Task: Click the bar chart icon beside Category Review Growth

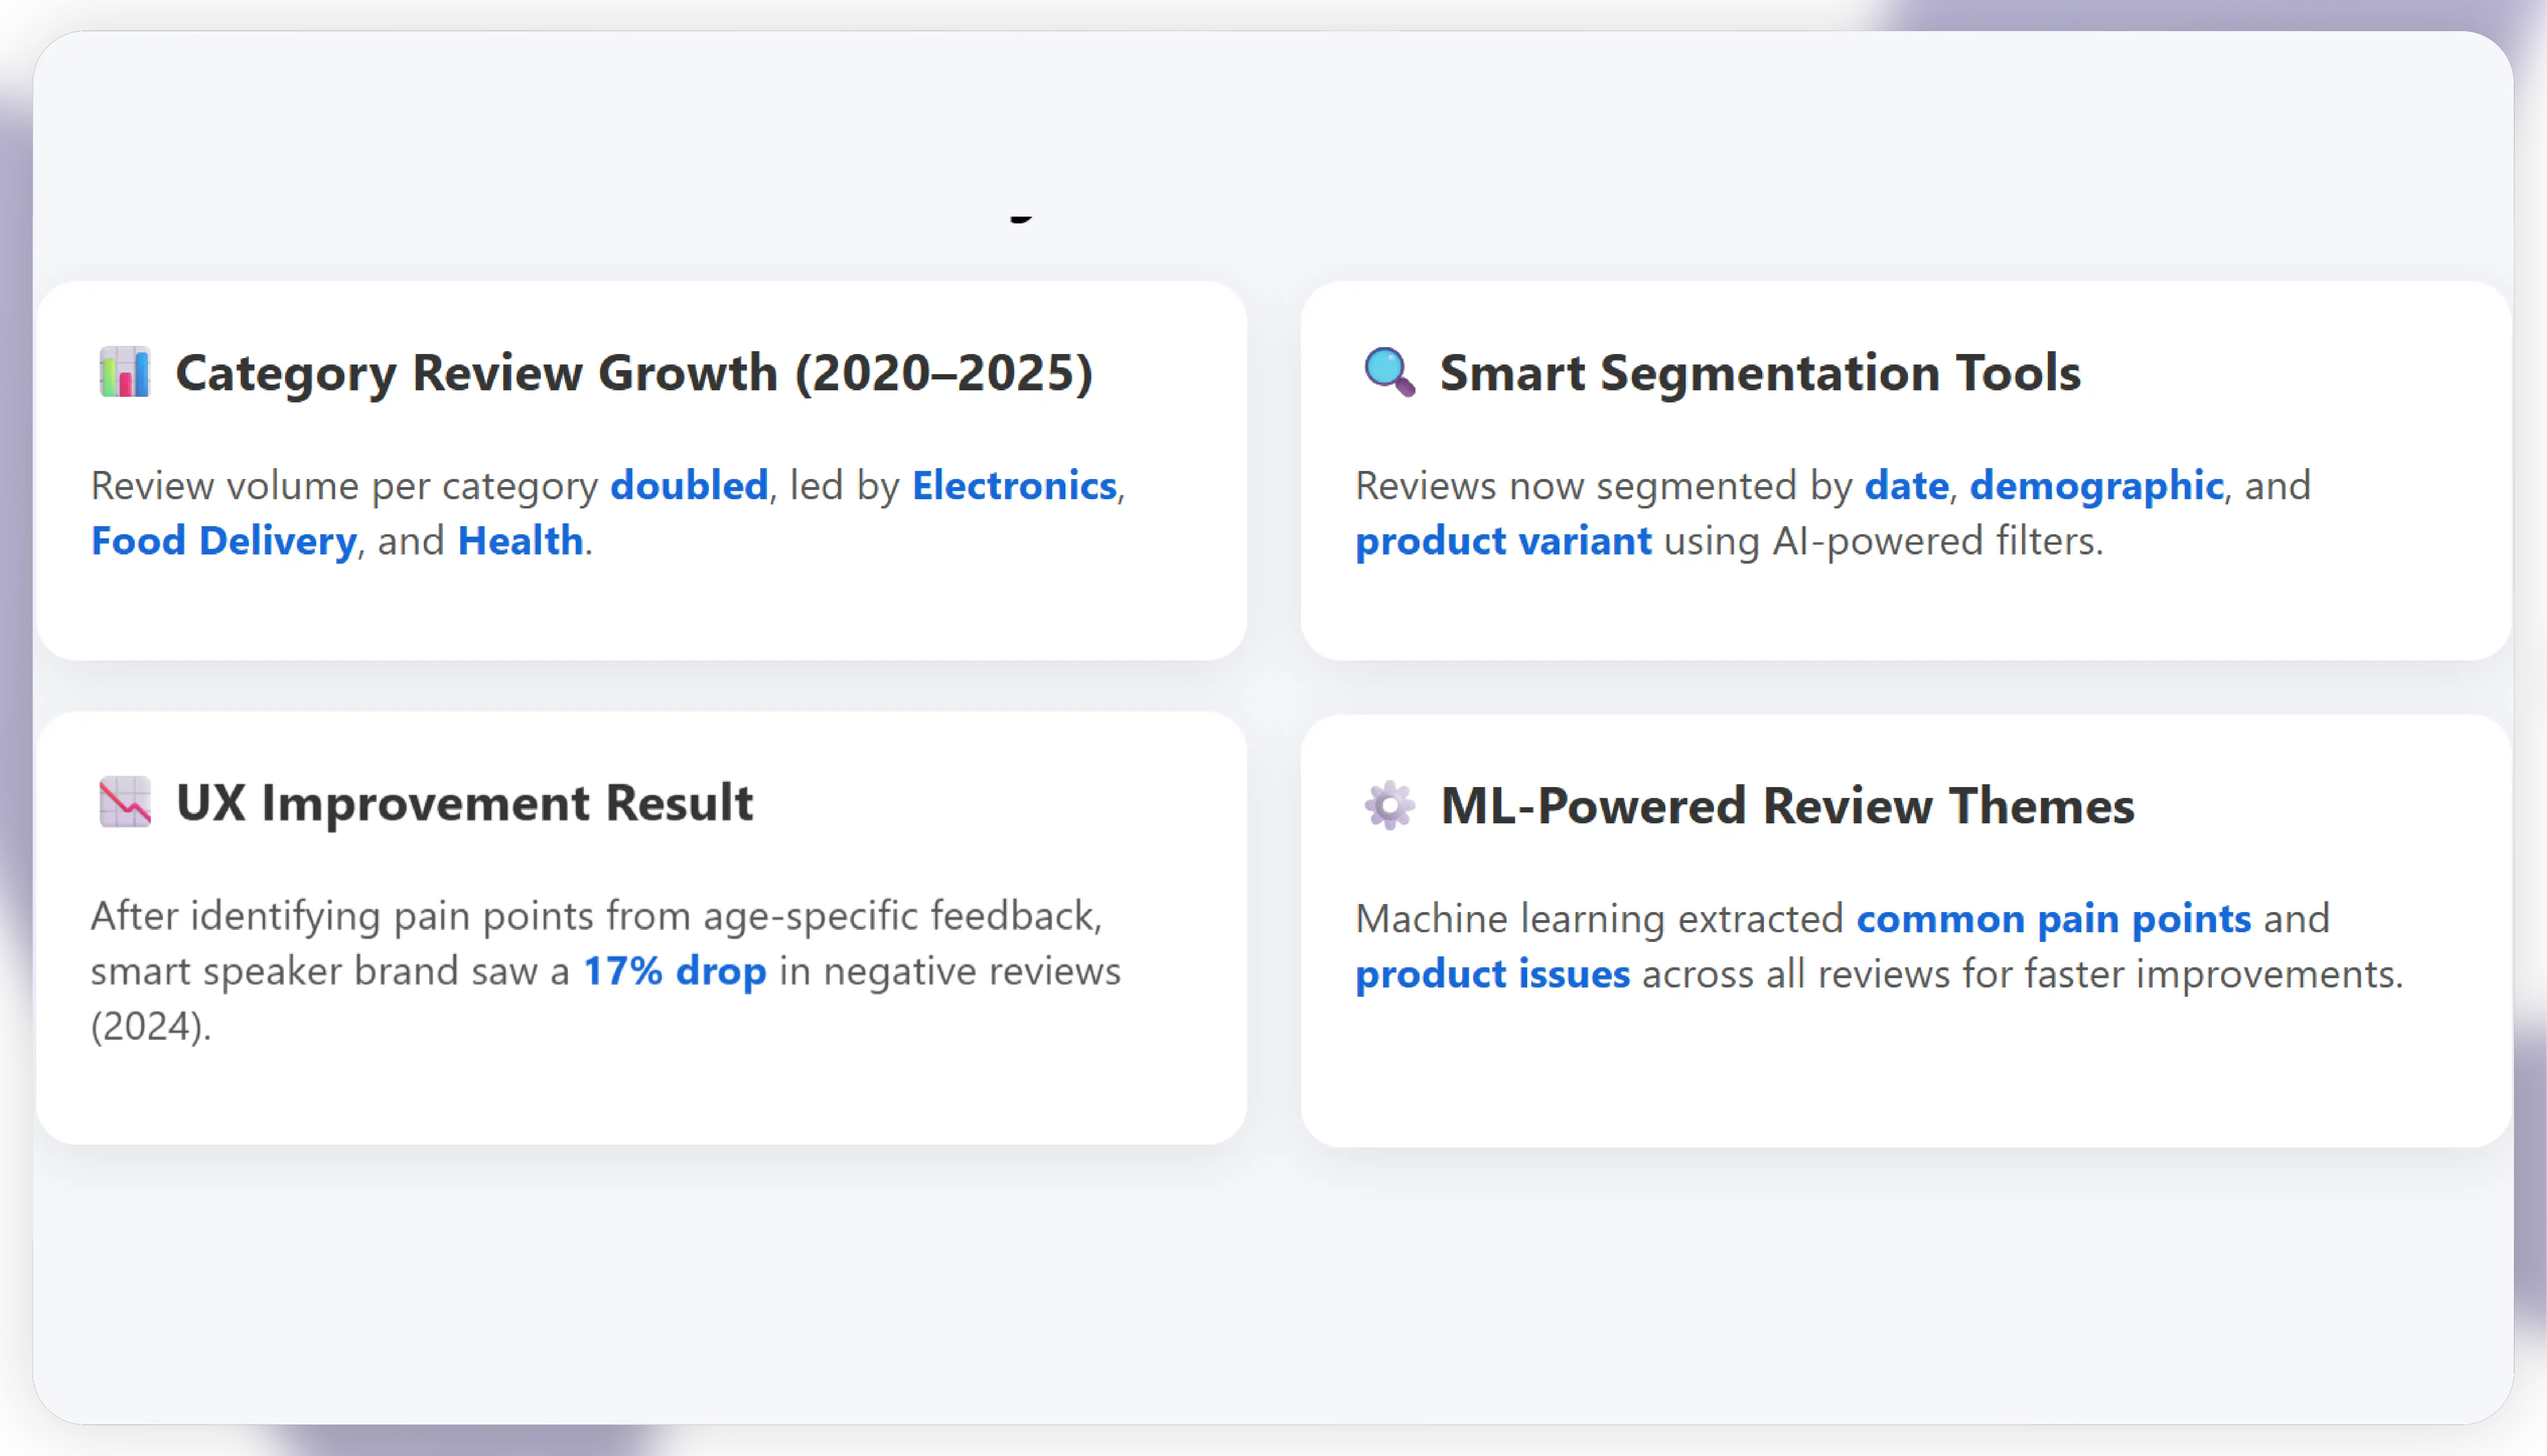Action: (x=125, y=372)
